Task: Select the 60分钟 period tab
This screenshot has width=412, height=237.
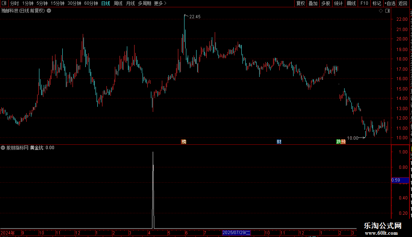Action: point(91,3)
